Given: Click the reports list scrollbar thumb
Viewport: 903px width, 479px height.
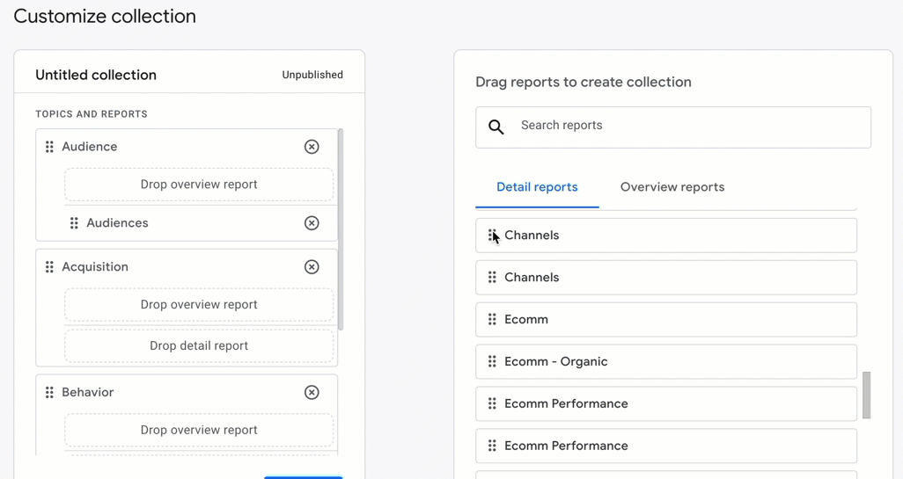Looking at the screenshot, I should (866, 395).
